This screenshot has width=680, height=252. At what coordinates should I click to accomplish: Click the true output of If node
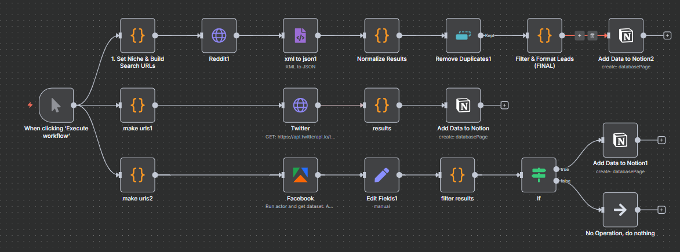[x=557, y=169]
